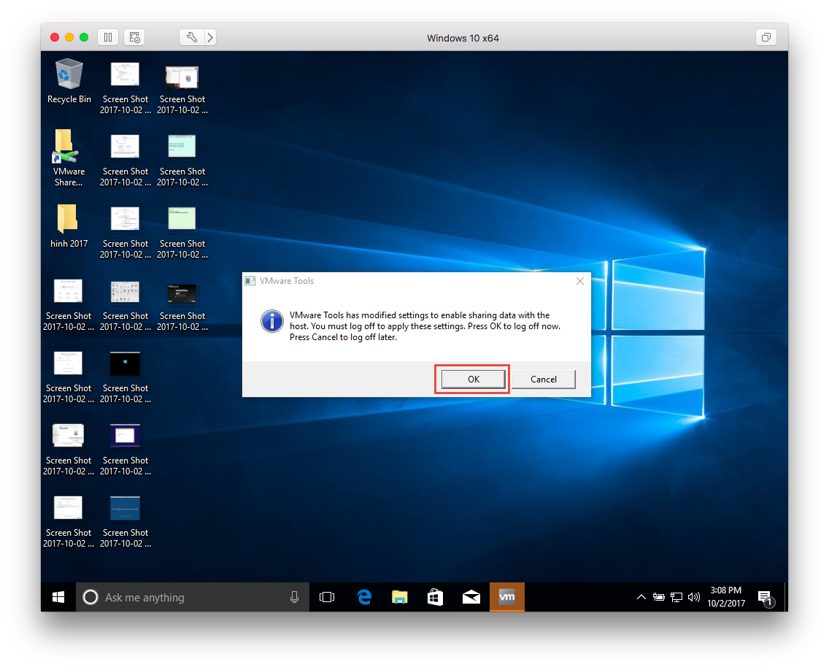Open the Start menu
This screenshot has height=670, width=829.
click(x=58, y=596)
